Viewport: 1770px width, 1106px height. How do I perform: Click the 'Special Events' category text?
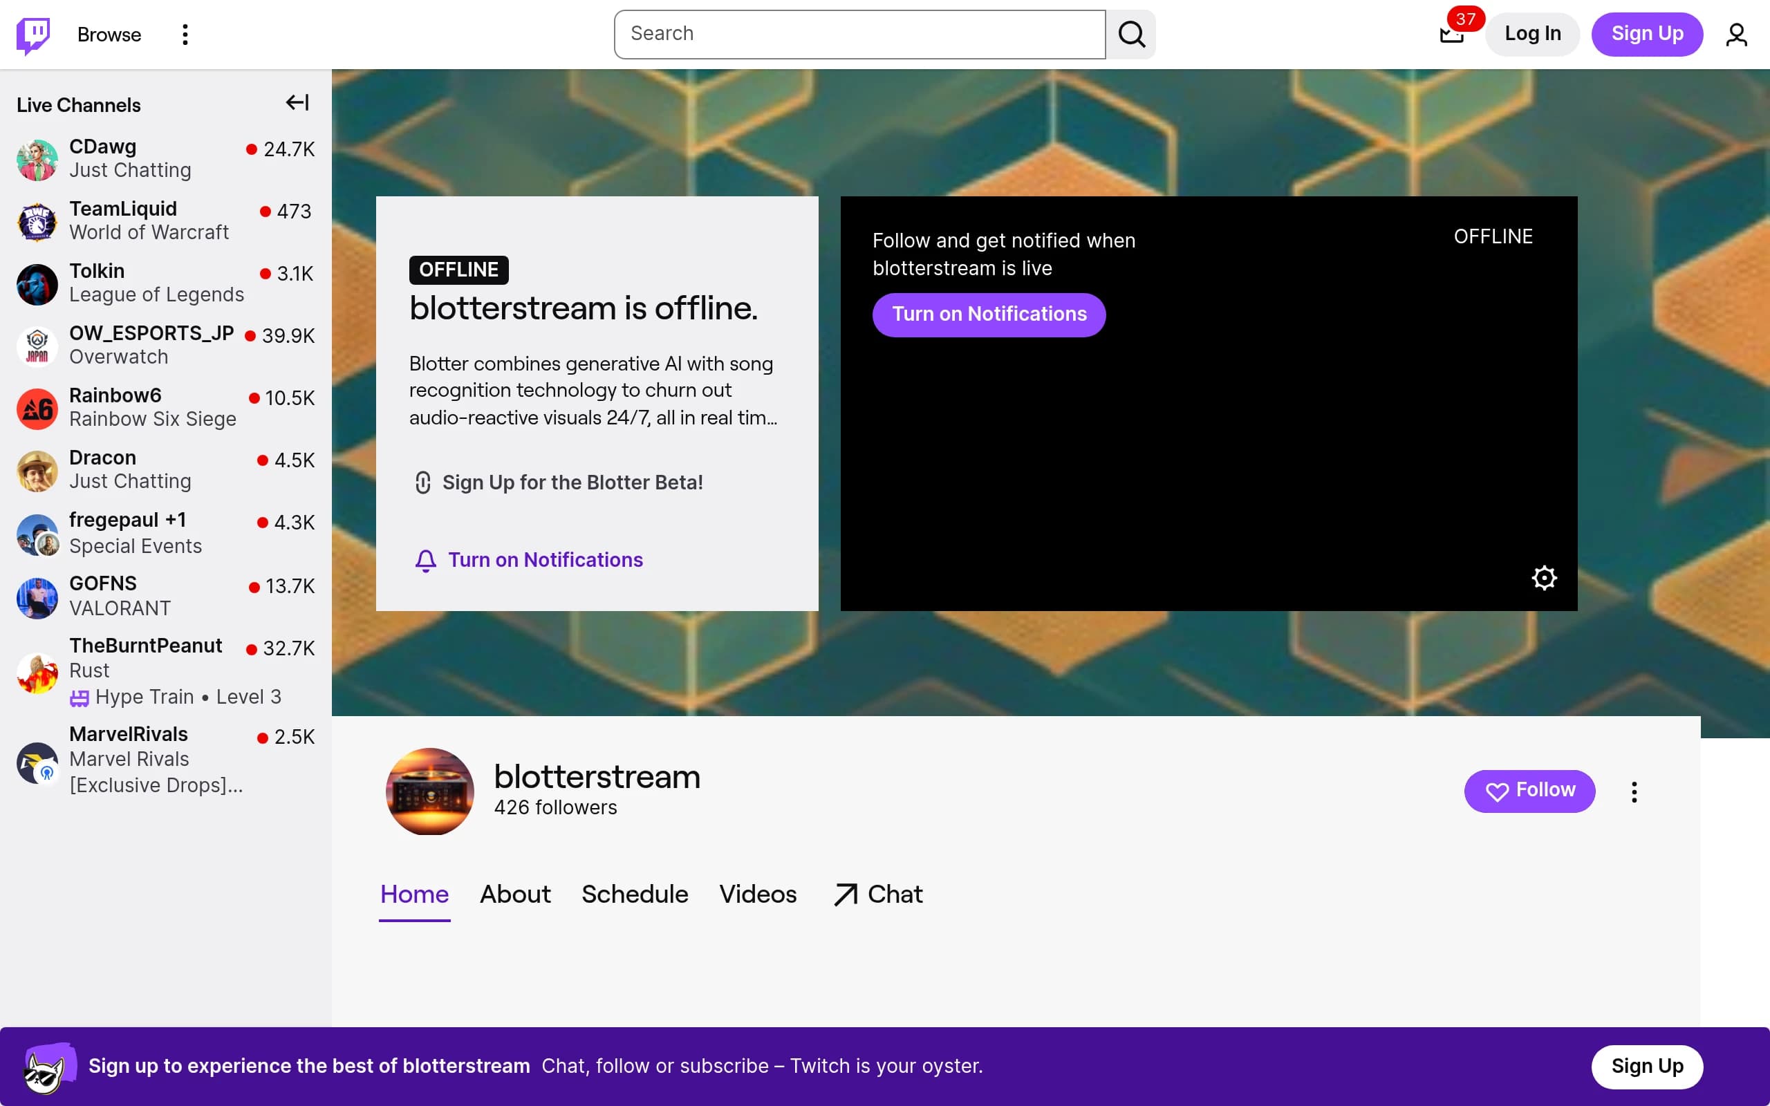pos(136,546)
